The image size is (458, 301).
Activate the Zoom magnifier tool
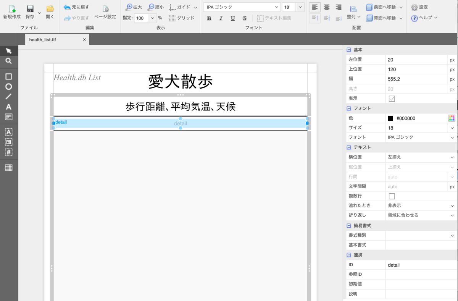click(9, 61)
